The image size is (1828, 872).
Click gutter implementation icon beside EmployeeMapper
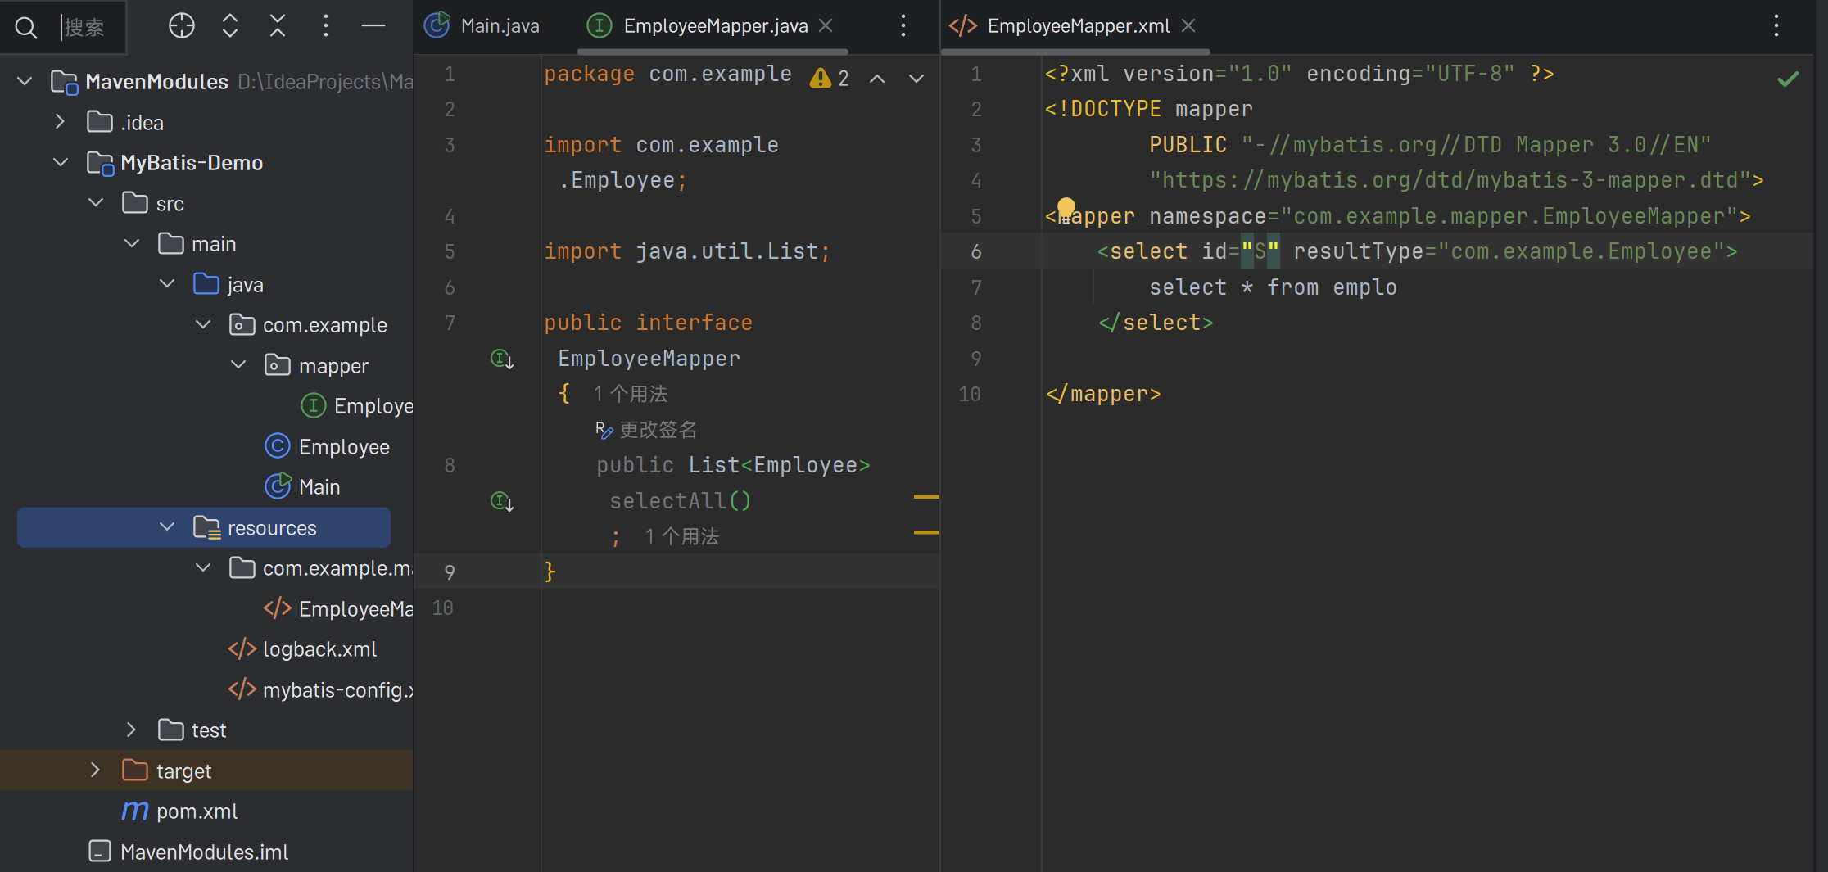coord(501,359)
